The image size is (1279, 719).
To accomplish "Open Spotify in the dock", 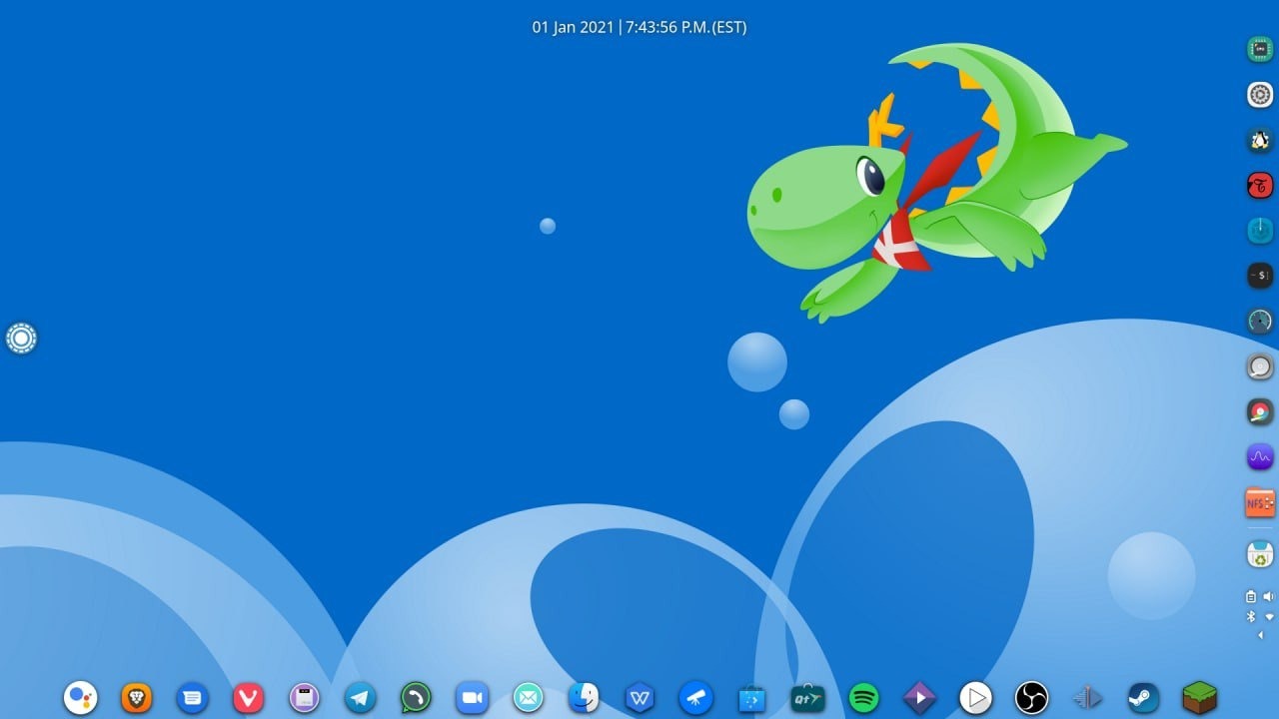I will pos(863,697).
